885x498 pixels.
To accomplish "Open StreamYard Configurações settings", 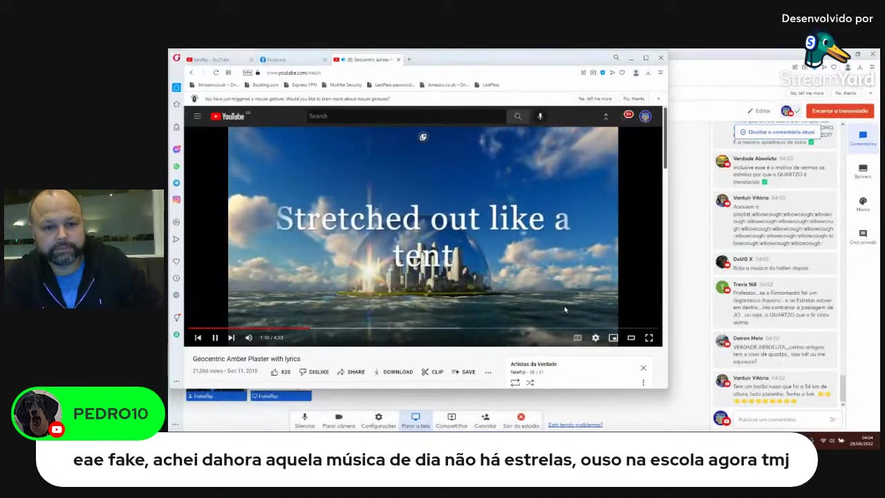I will pos(378,421).
